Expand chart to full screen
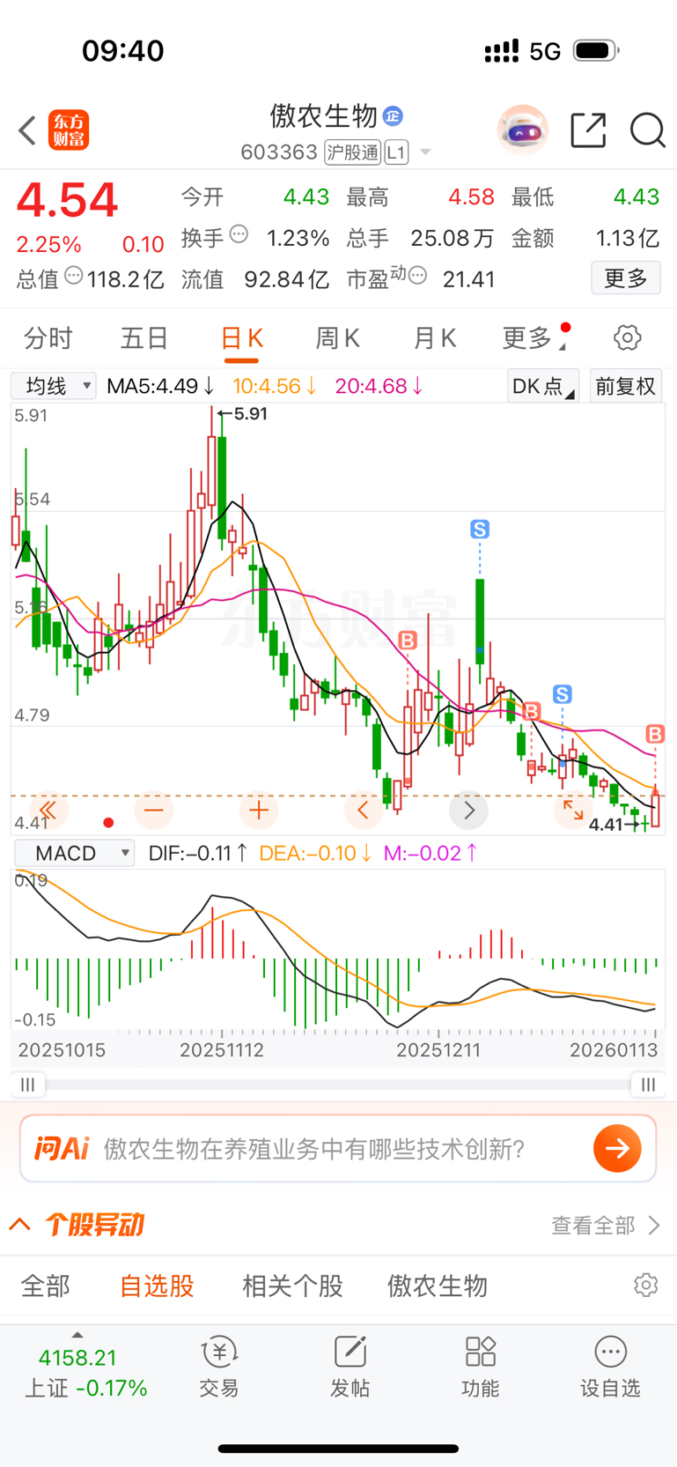Screen dimensions: 677x1467 click(x=573, y=810)
